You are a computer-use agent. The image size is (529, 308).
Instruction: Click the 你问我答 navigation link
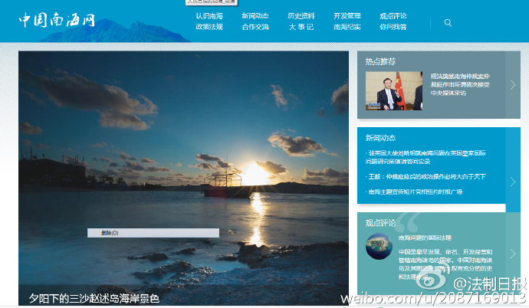[393, 27]
